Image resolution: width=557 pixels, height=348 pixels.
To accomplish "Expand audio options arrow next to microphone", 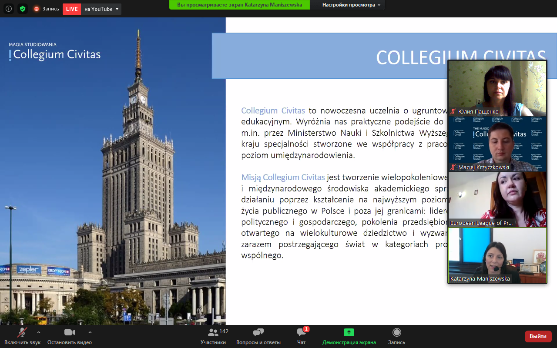I will [39, 332].
